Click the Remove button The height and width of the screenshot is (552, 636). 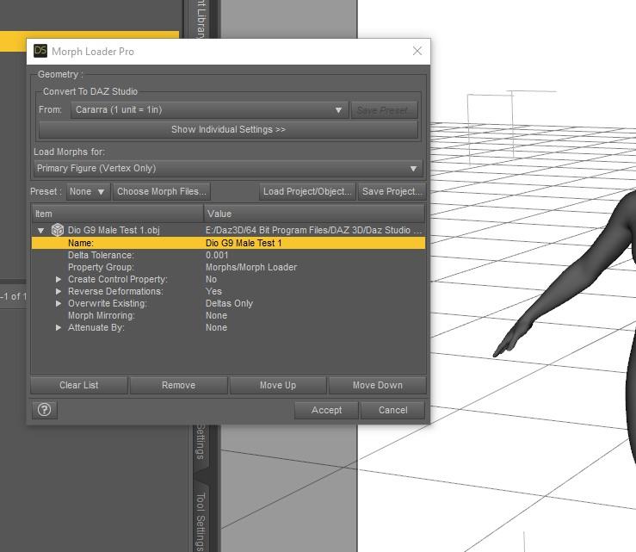pos(178,385)
